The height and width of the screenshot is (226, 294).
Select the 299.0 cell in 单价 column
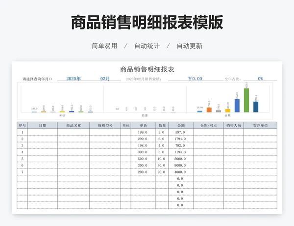(143, 139)
